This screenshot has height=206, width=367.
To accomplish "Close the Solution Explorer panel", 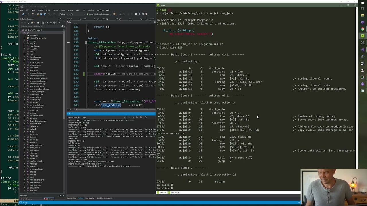I will (63, 19).
